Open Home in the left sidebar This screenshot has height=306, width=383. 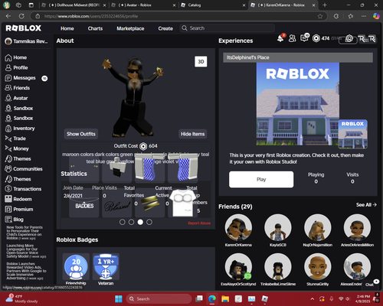16,57
